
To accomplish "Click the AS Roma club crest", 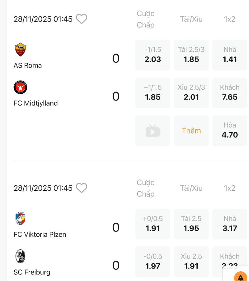I will coord(21,49).
